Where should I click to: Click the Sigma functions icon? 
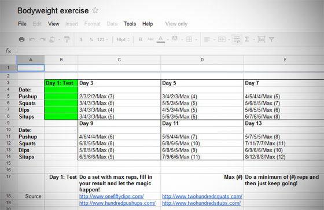click(x=246, y=39)
